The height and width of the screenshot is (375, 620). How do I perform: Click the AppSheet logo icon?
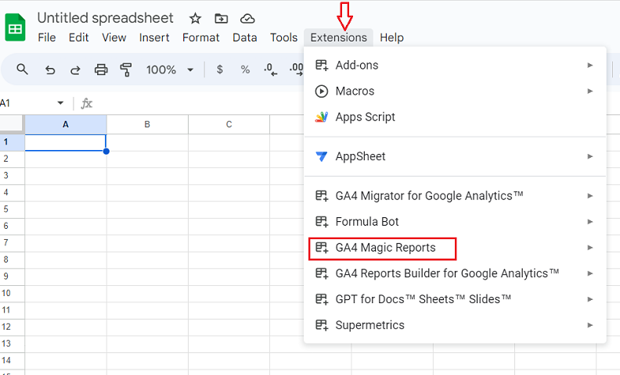pyautogui.click(x=322, y=156)
